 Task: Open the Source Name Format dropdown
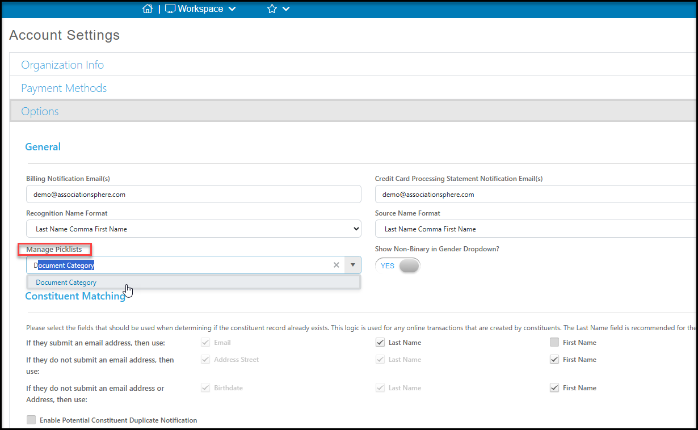tap(536, 229)
